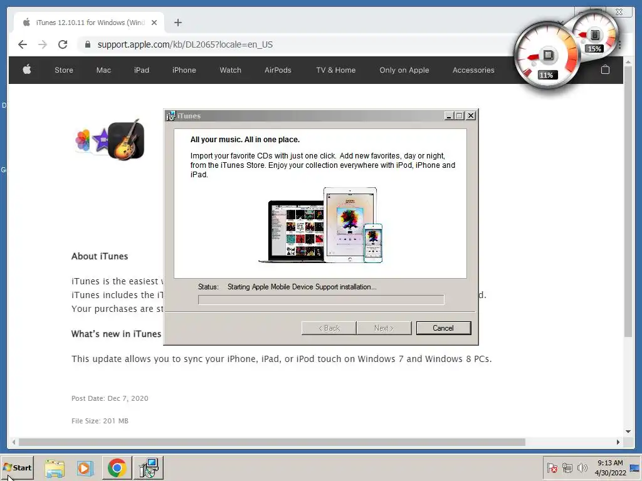Image resolution: width=642 pixels, height=481 pixels.
Task: Click the network tray icon
Action: coord(567,467)
